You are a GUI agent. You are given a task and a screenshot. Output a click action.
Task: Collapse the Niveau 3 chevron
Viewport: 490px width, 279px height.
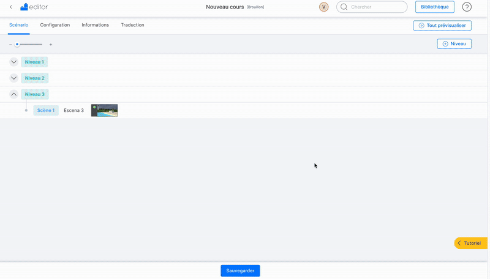pos(13,94)
